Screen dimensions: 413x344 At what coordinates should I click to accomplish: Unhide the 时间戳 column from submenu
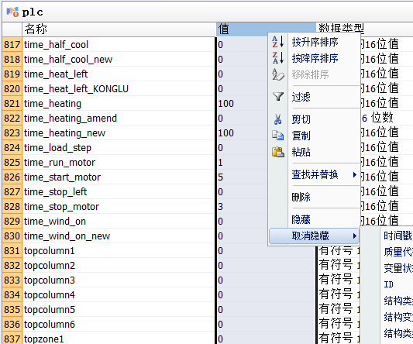tap(398, 236)
